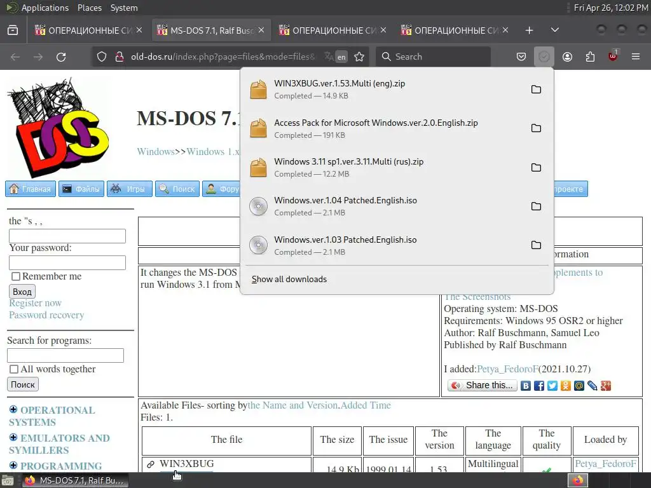The height and width of the screenshot is (488, 651).
Task: Show folder for Windows 3.11 sp1 download
Action: [x=536, y=168]
